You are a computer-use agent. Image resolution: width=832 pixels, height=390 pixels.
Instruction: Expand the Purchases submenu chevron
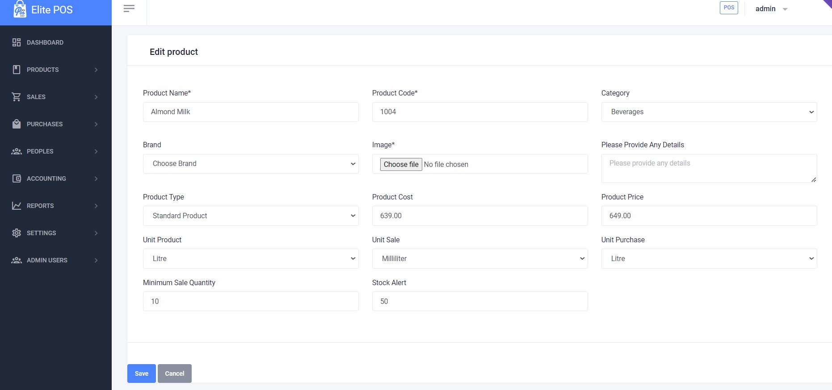click(96, 124)
